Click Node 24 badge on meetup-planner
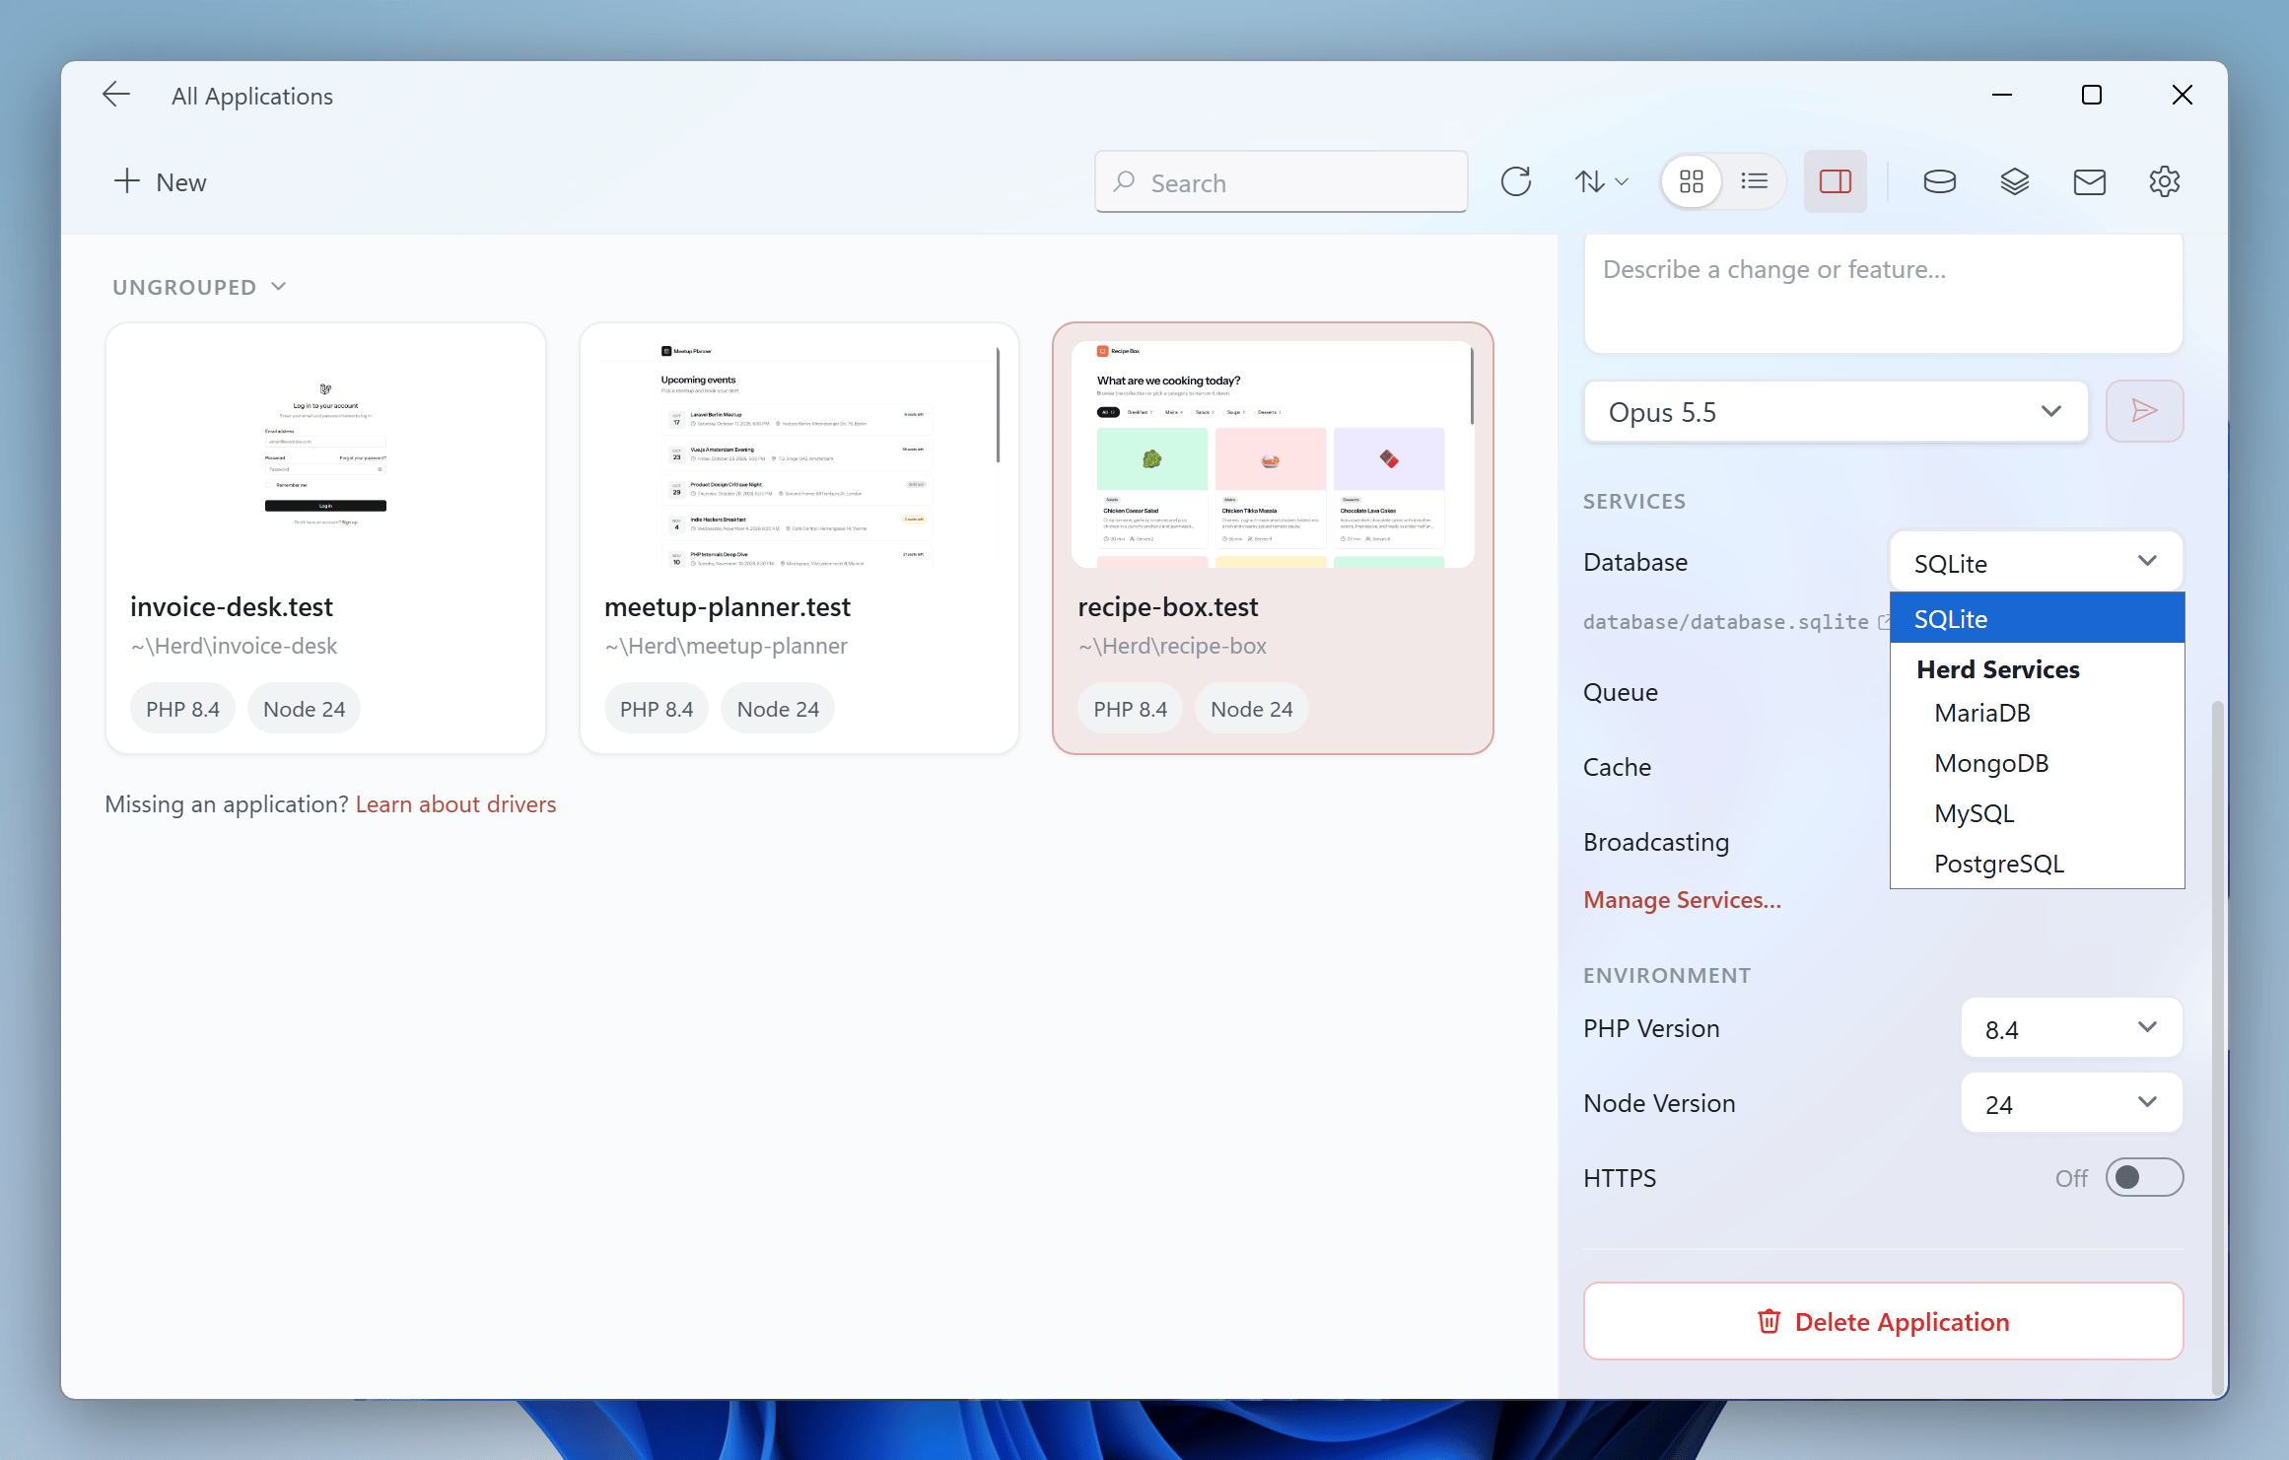 tap(778, 709)
